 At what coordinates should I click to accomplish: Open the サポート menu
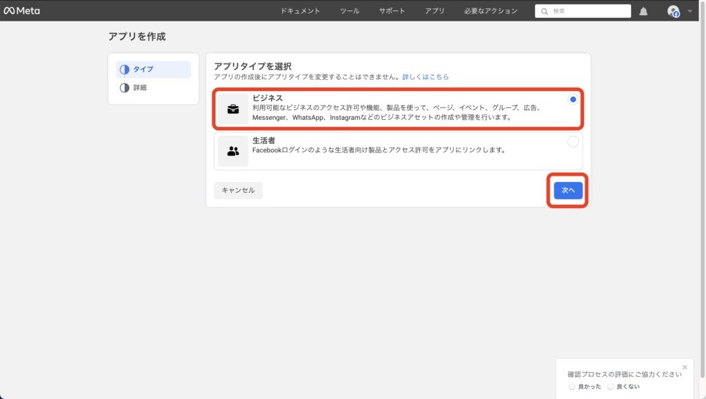392,11
